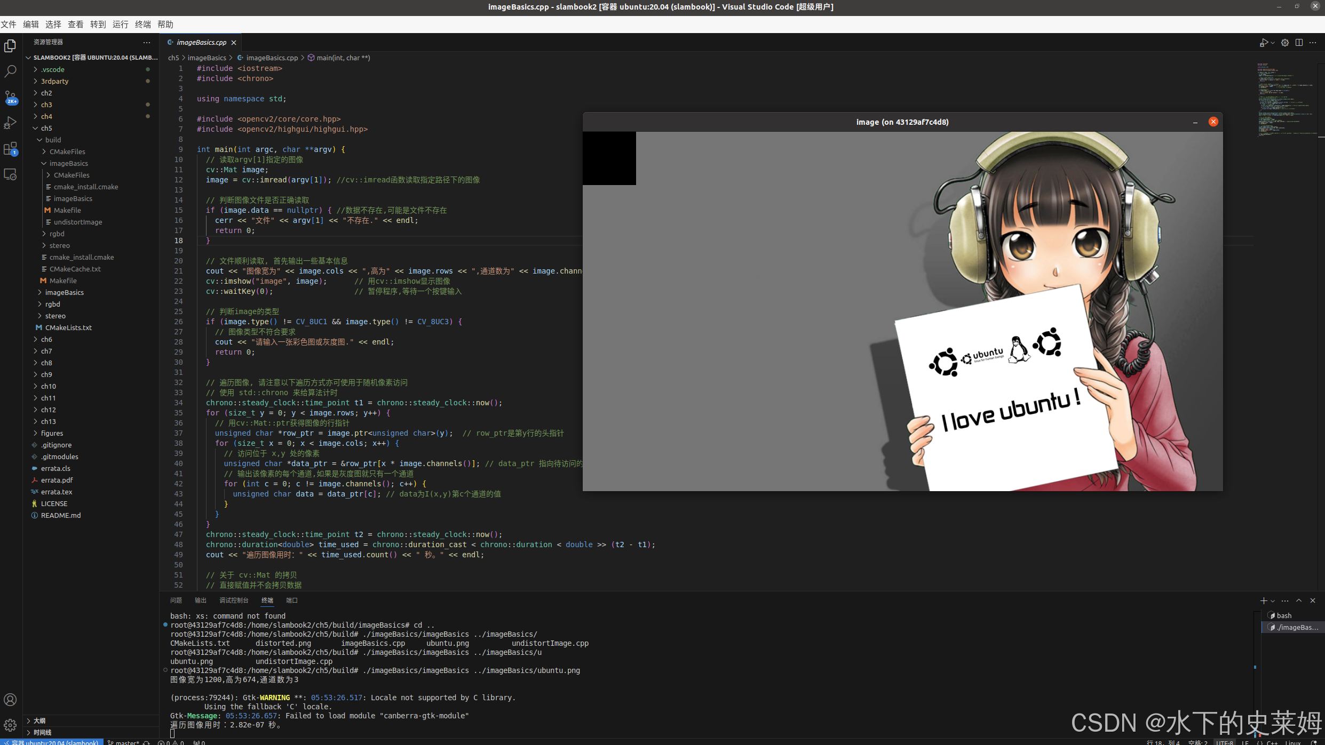The height and width of the screenshot is (745, 1325).
Task: Open the 终端 menu in menu bar
Action: pos(142,24)
